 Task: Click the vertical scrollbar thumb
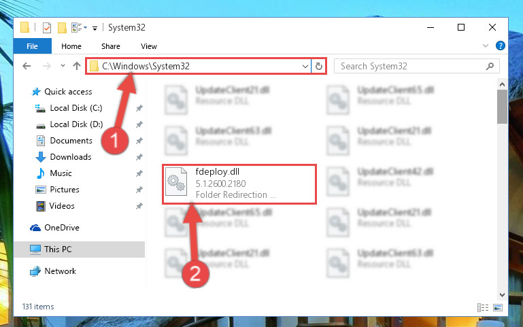(502, 107)
